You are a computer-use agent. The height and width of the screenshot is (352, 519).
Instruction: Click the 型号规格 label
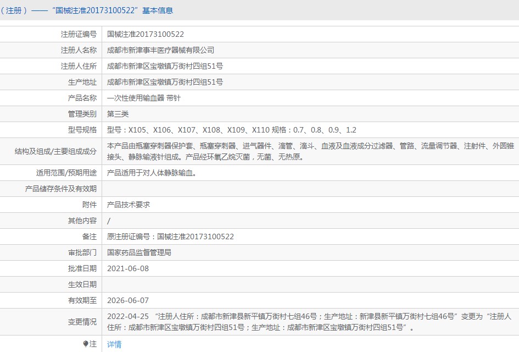click(82, 130)
